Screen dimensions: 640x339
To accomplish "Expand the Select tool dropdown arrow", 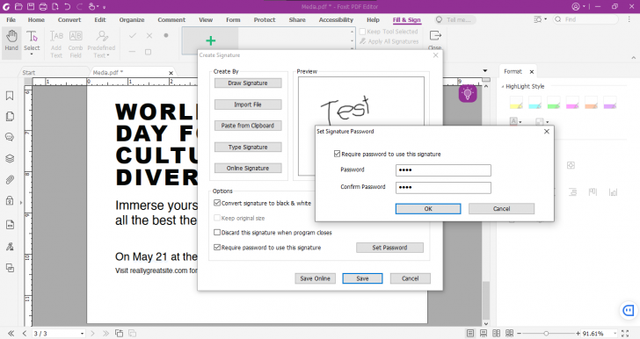I will pos(32,54).
